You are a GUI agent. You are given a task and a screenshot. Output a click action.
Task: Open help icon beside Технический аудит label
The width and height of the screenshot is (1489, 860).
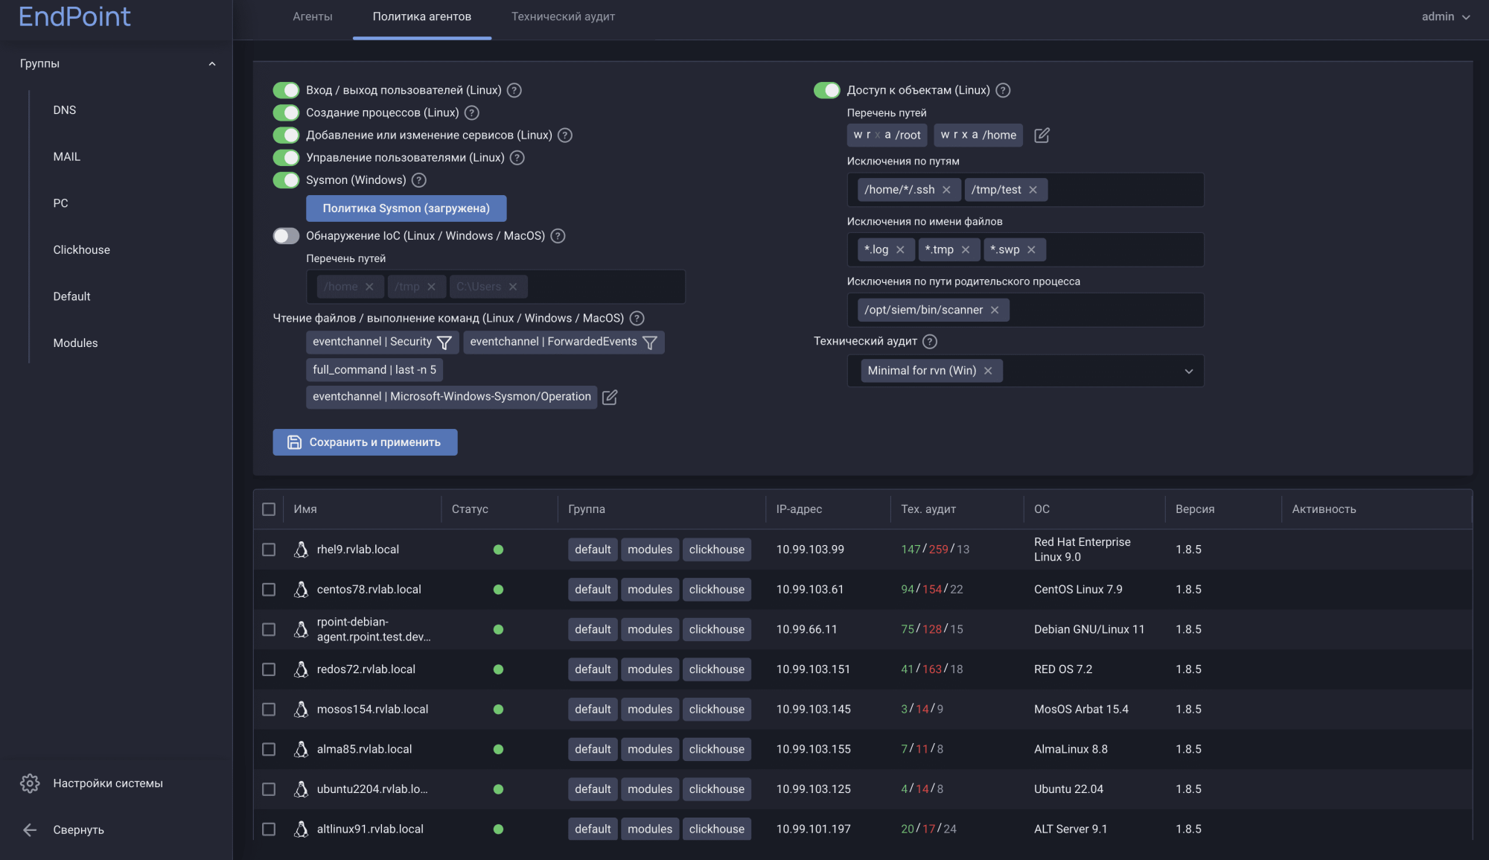(x=930, y=341)
